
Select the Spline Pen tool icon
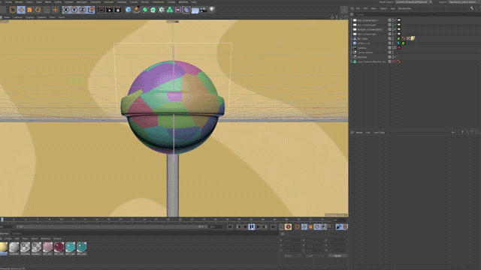[x=137, y=10]
